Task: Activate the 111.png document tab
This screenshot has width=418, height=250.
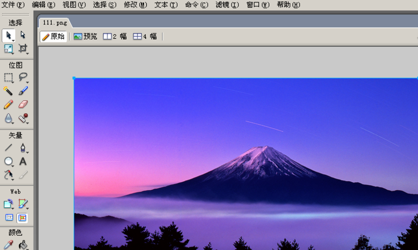Action: pyautogui.click(x=55, y=23)
